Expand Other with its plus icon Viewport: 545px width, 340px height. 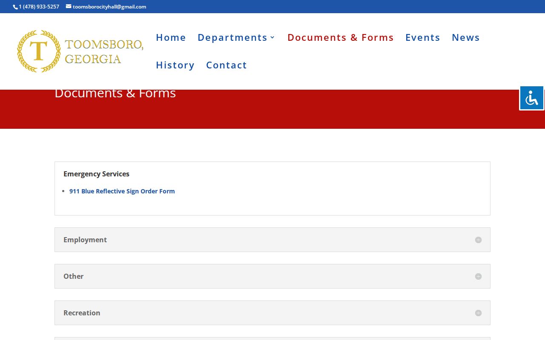[478, 276]
